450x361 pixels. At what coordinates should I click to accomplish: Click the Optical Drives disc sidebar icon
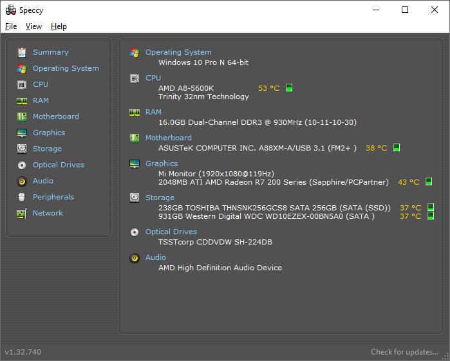22,165
